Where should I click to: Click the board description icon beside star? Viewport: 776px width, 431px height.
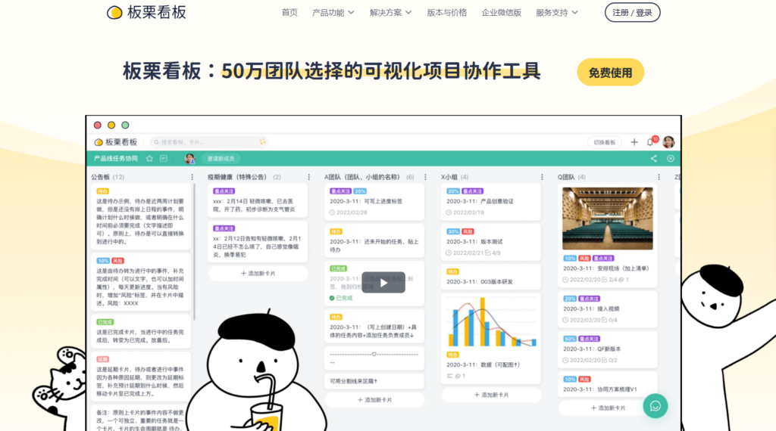(x=164, y=159)
